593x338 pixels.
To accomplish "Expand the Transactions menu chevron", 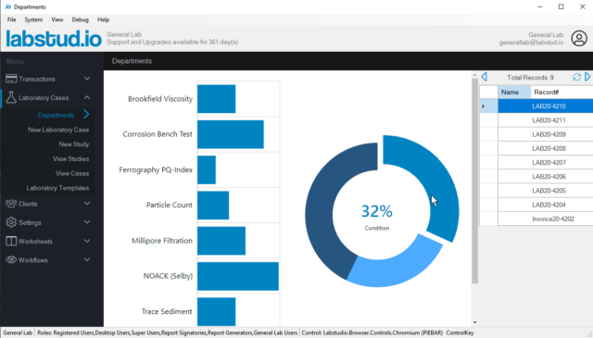I will pyautogui.click(x=87, y=79).
